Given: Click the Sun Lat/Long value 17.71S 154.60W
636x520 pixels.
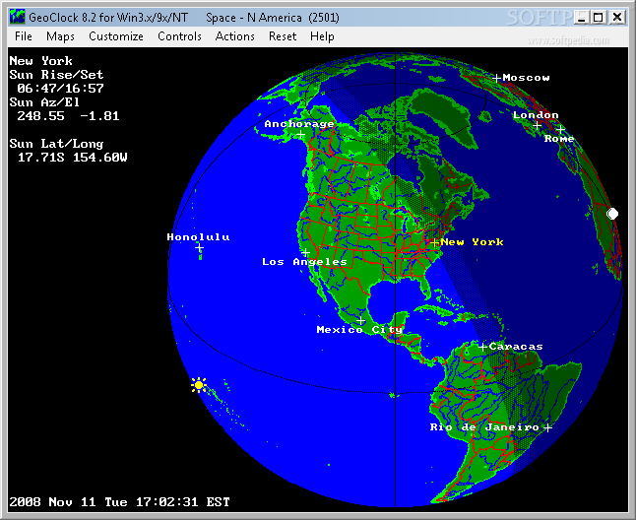Looking at the screenshot, I should pyautogui.click(x=72, y=158).
